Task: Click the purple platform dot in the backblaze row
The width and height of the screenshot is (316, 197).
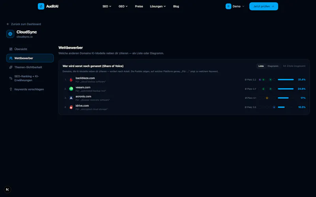Action: [260, 80]
